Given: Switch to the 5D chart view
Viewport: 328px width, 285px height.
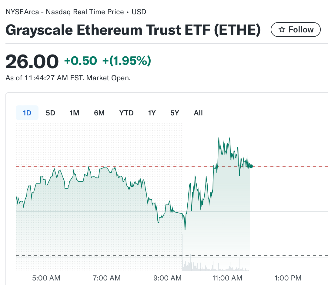Looking at the screenshot, I should [50, 113].
